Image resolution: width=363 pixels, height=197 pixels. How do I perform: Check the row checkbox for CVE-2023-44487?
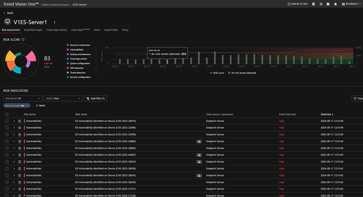pyautogui.click(x=7, y=155)
